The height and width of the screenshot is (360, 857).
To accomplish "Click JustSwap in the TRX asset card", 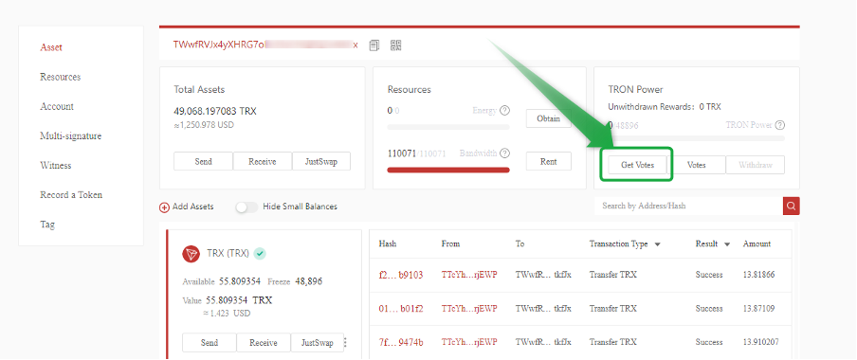I will 318,343.
